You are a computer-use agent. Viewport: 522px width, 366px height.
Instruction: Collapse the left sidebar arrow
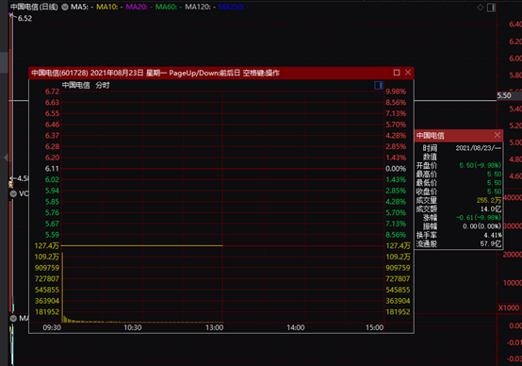point(6,158)
